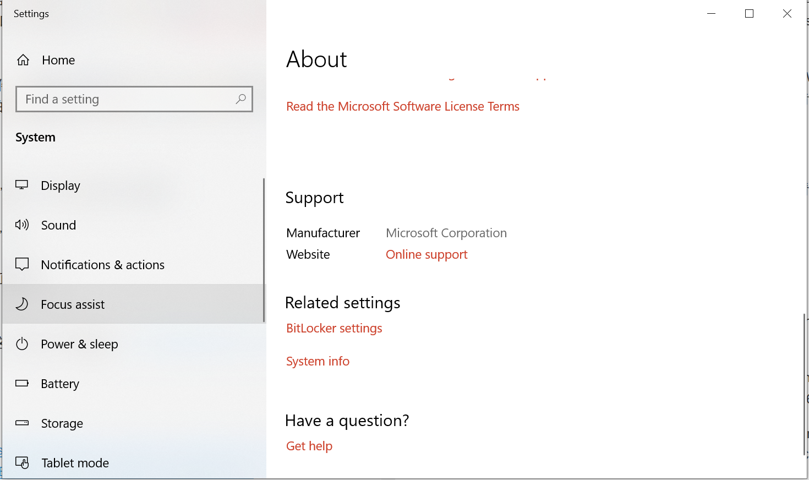The image size is (809, 480).
Task: Click the About page vertical scrollbar
Action: [804, 384]
